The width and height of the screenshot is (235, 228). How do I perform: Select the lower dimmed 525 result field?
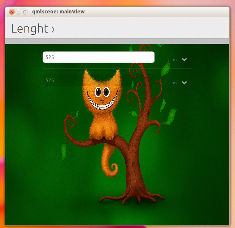(x=99, y=80)
